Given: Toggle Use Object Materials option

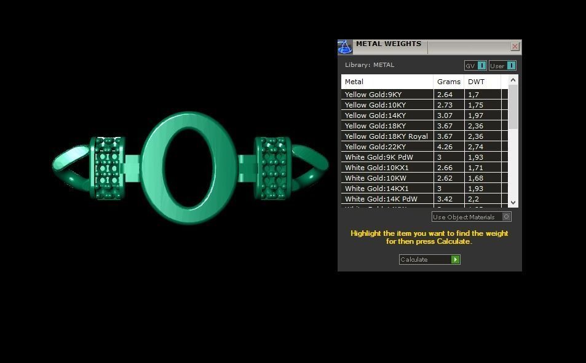Looking at the screenshot, I should point(471,217).
